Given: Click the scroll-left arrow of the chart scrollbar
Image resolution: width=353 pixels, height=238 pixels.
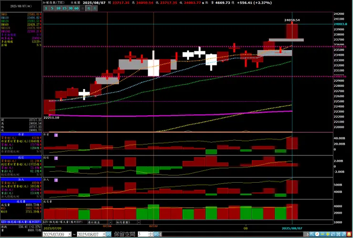Looking at the screenshot, I should coord(160,234).
